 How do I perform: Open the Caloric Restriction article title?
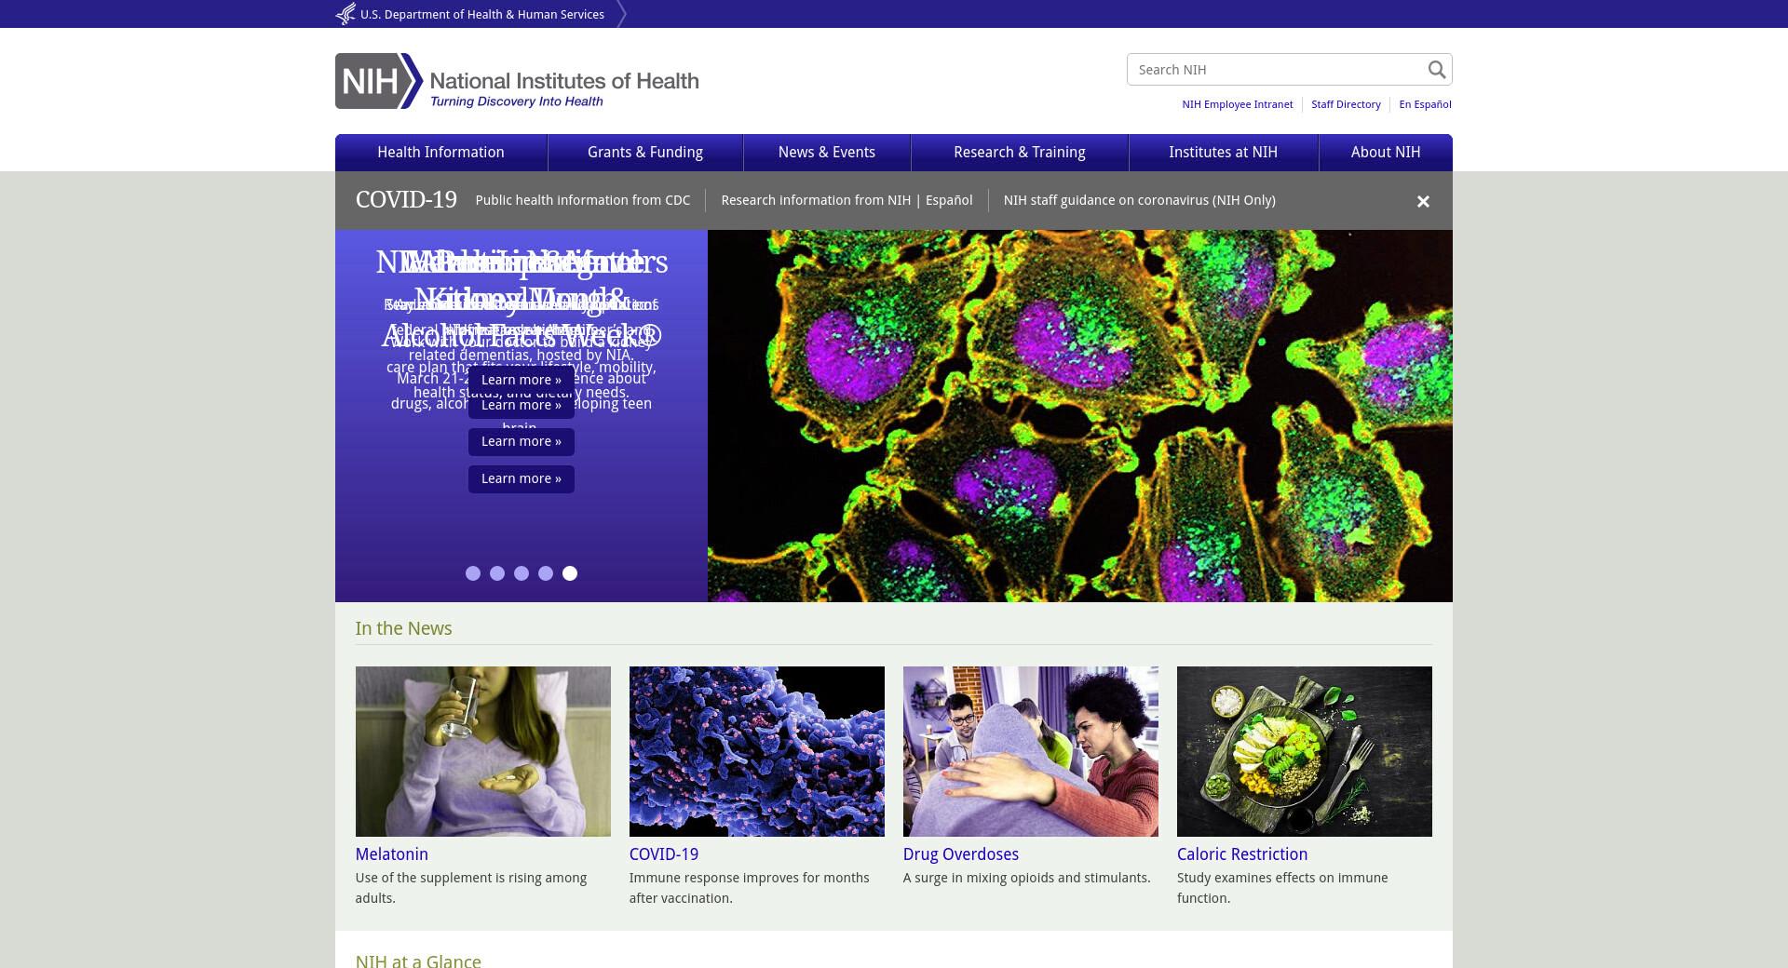coord(1242,854)
